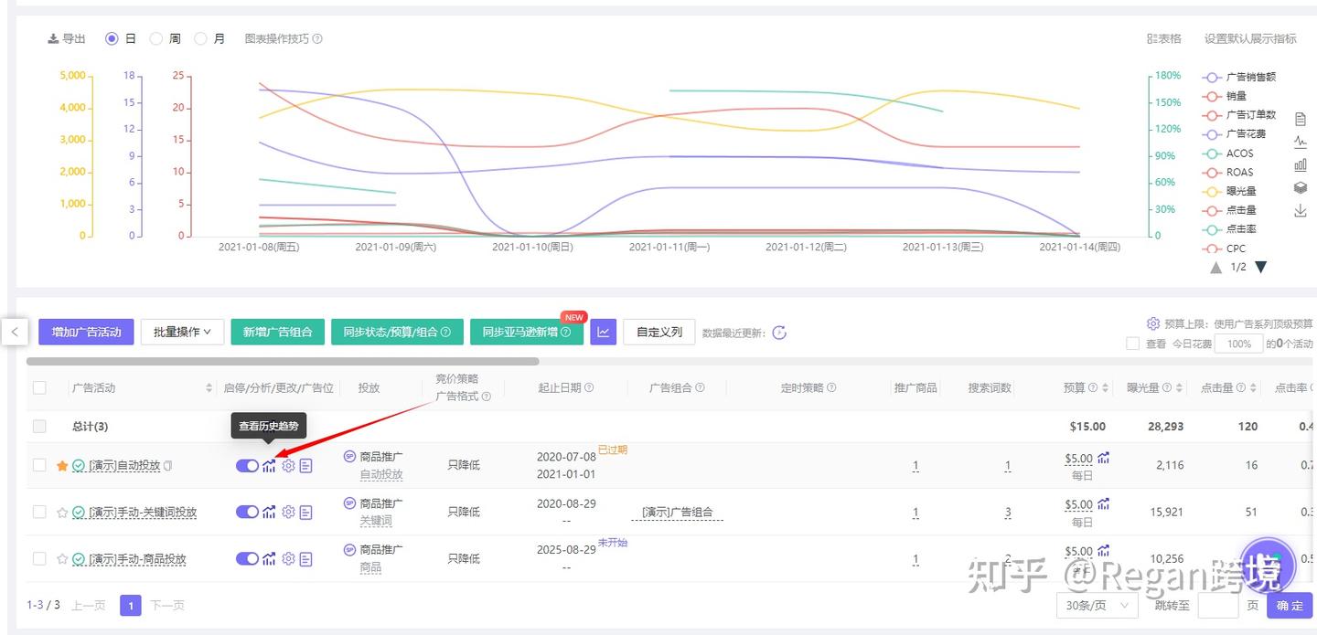Toggle 广告销售额 legend series
This screenshot has width=1317, height=635.
(1241, 77)
